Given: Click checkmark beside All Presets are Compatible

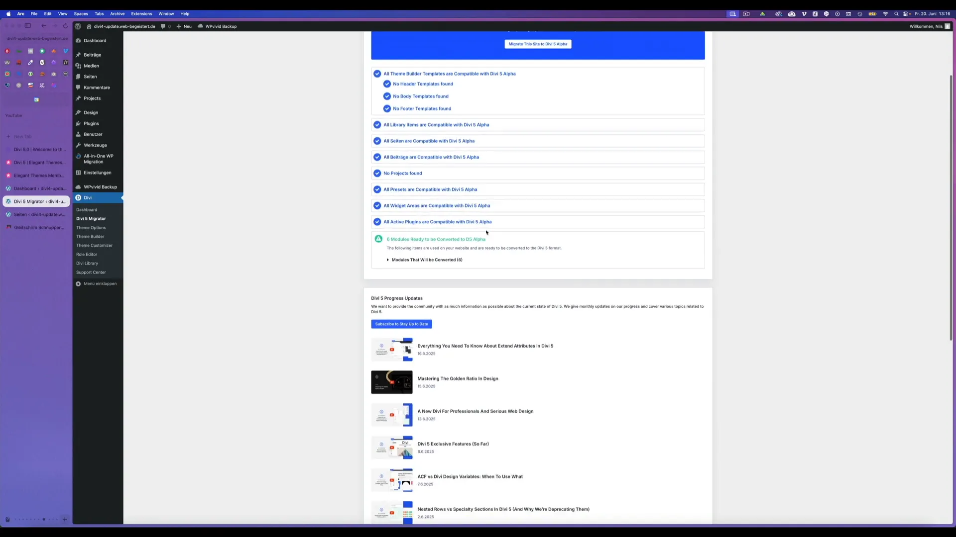Looking at the screenshot, I should 377,189.
